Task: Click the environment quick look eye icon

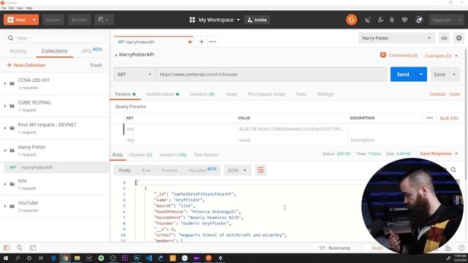Action: tap(444, 38)
